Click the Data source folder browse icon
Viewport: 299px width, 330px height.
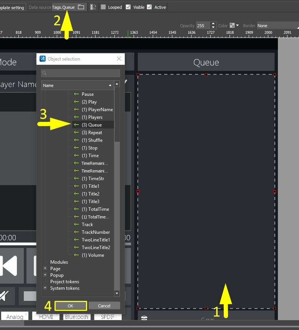[x=81, y=7]
